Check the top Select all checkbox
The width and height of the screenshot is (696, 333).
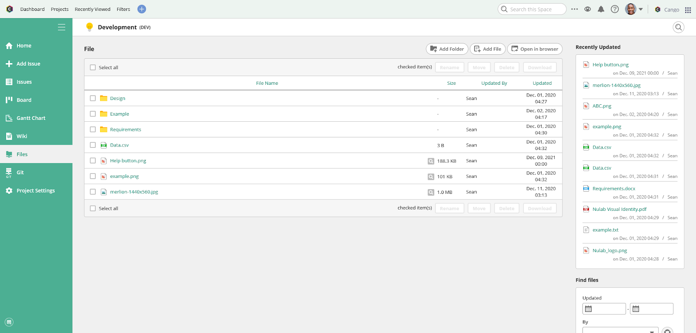(x=93, y=67)
